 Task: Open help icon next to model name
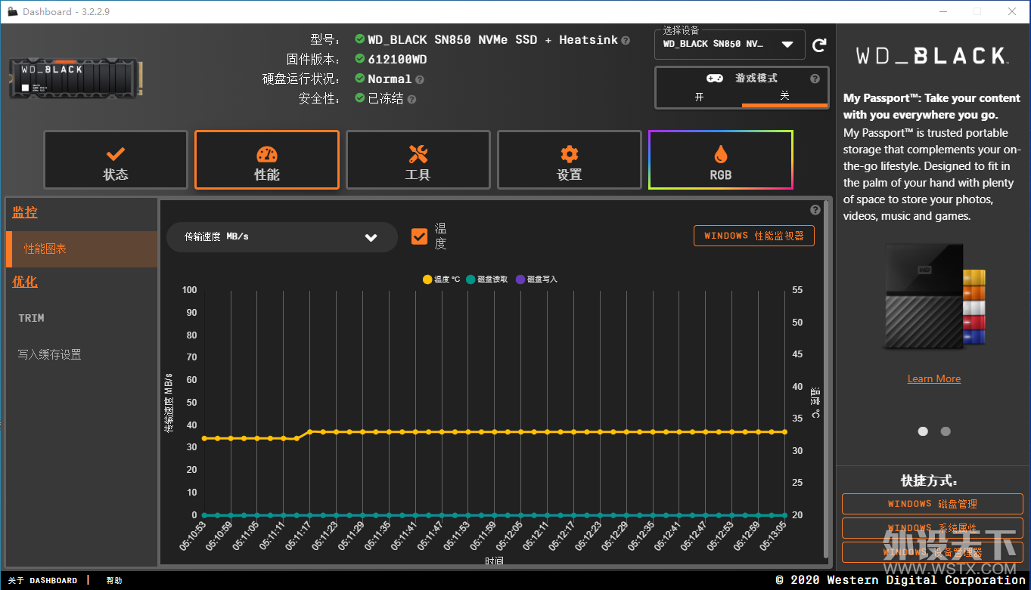pos(626,40)
